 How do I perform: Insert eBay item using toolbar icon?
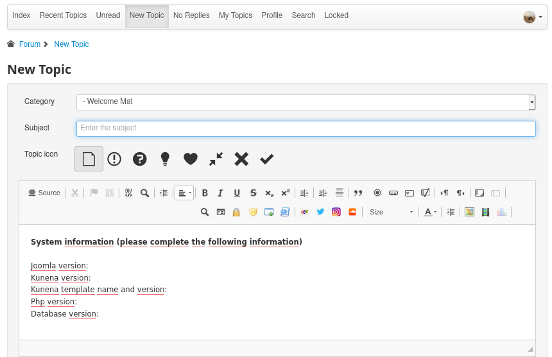point(304,212)
